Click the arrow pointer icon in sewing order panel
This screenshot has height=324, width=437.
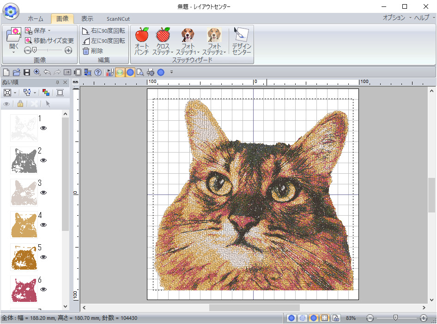pyautogui.click(x=48, y=104)
